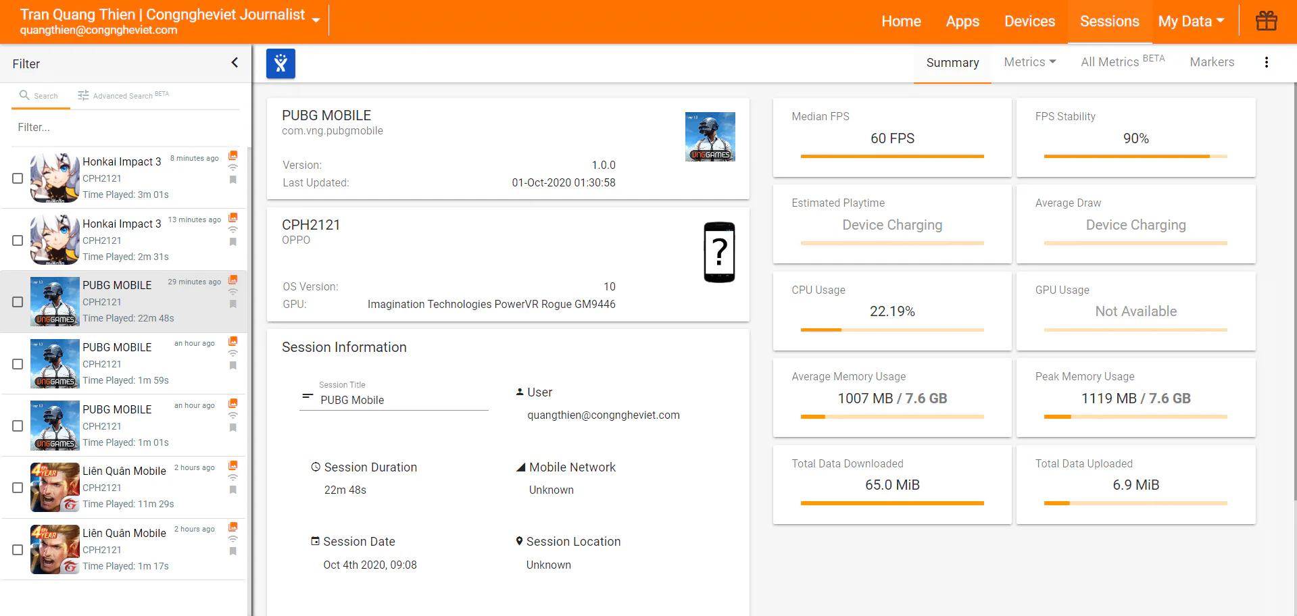Switch to Advanced Search BETA
This screenshot has width=1297, height=616.
[123, 96]
